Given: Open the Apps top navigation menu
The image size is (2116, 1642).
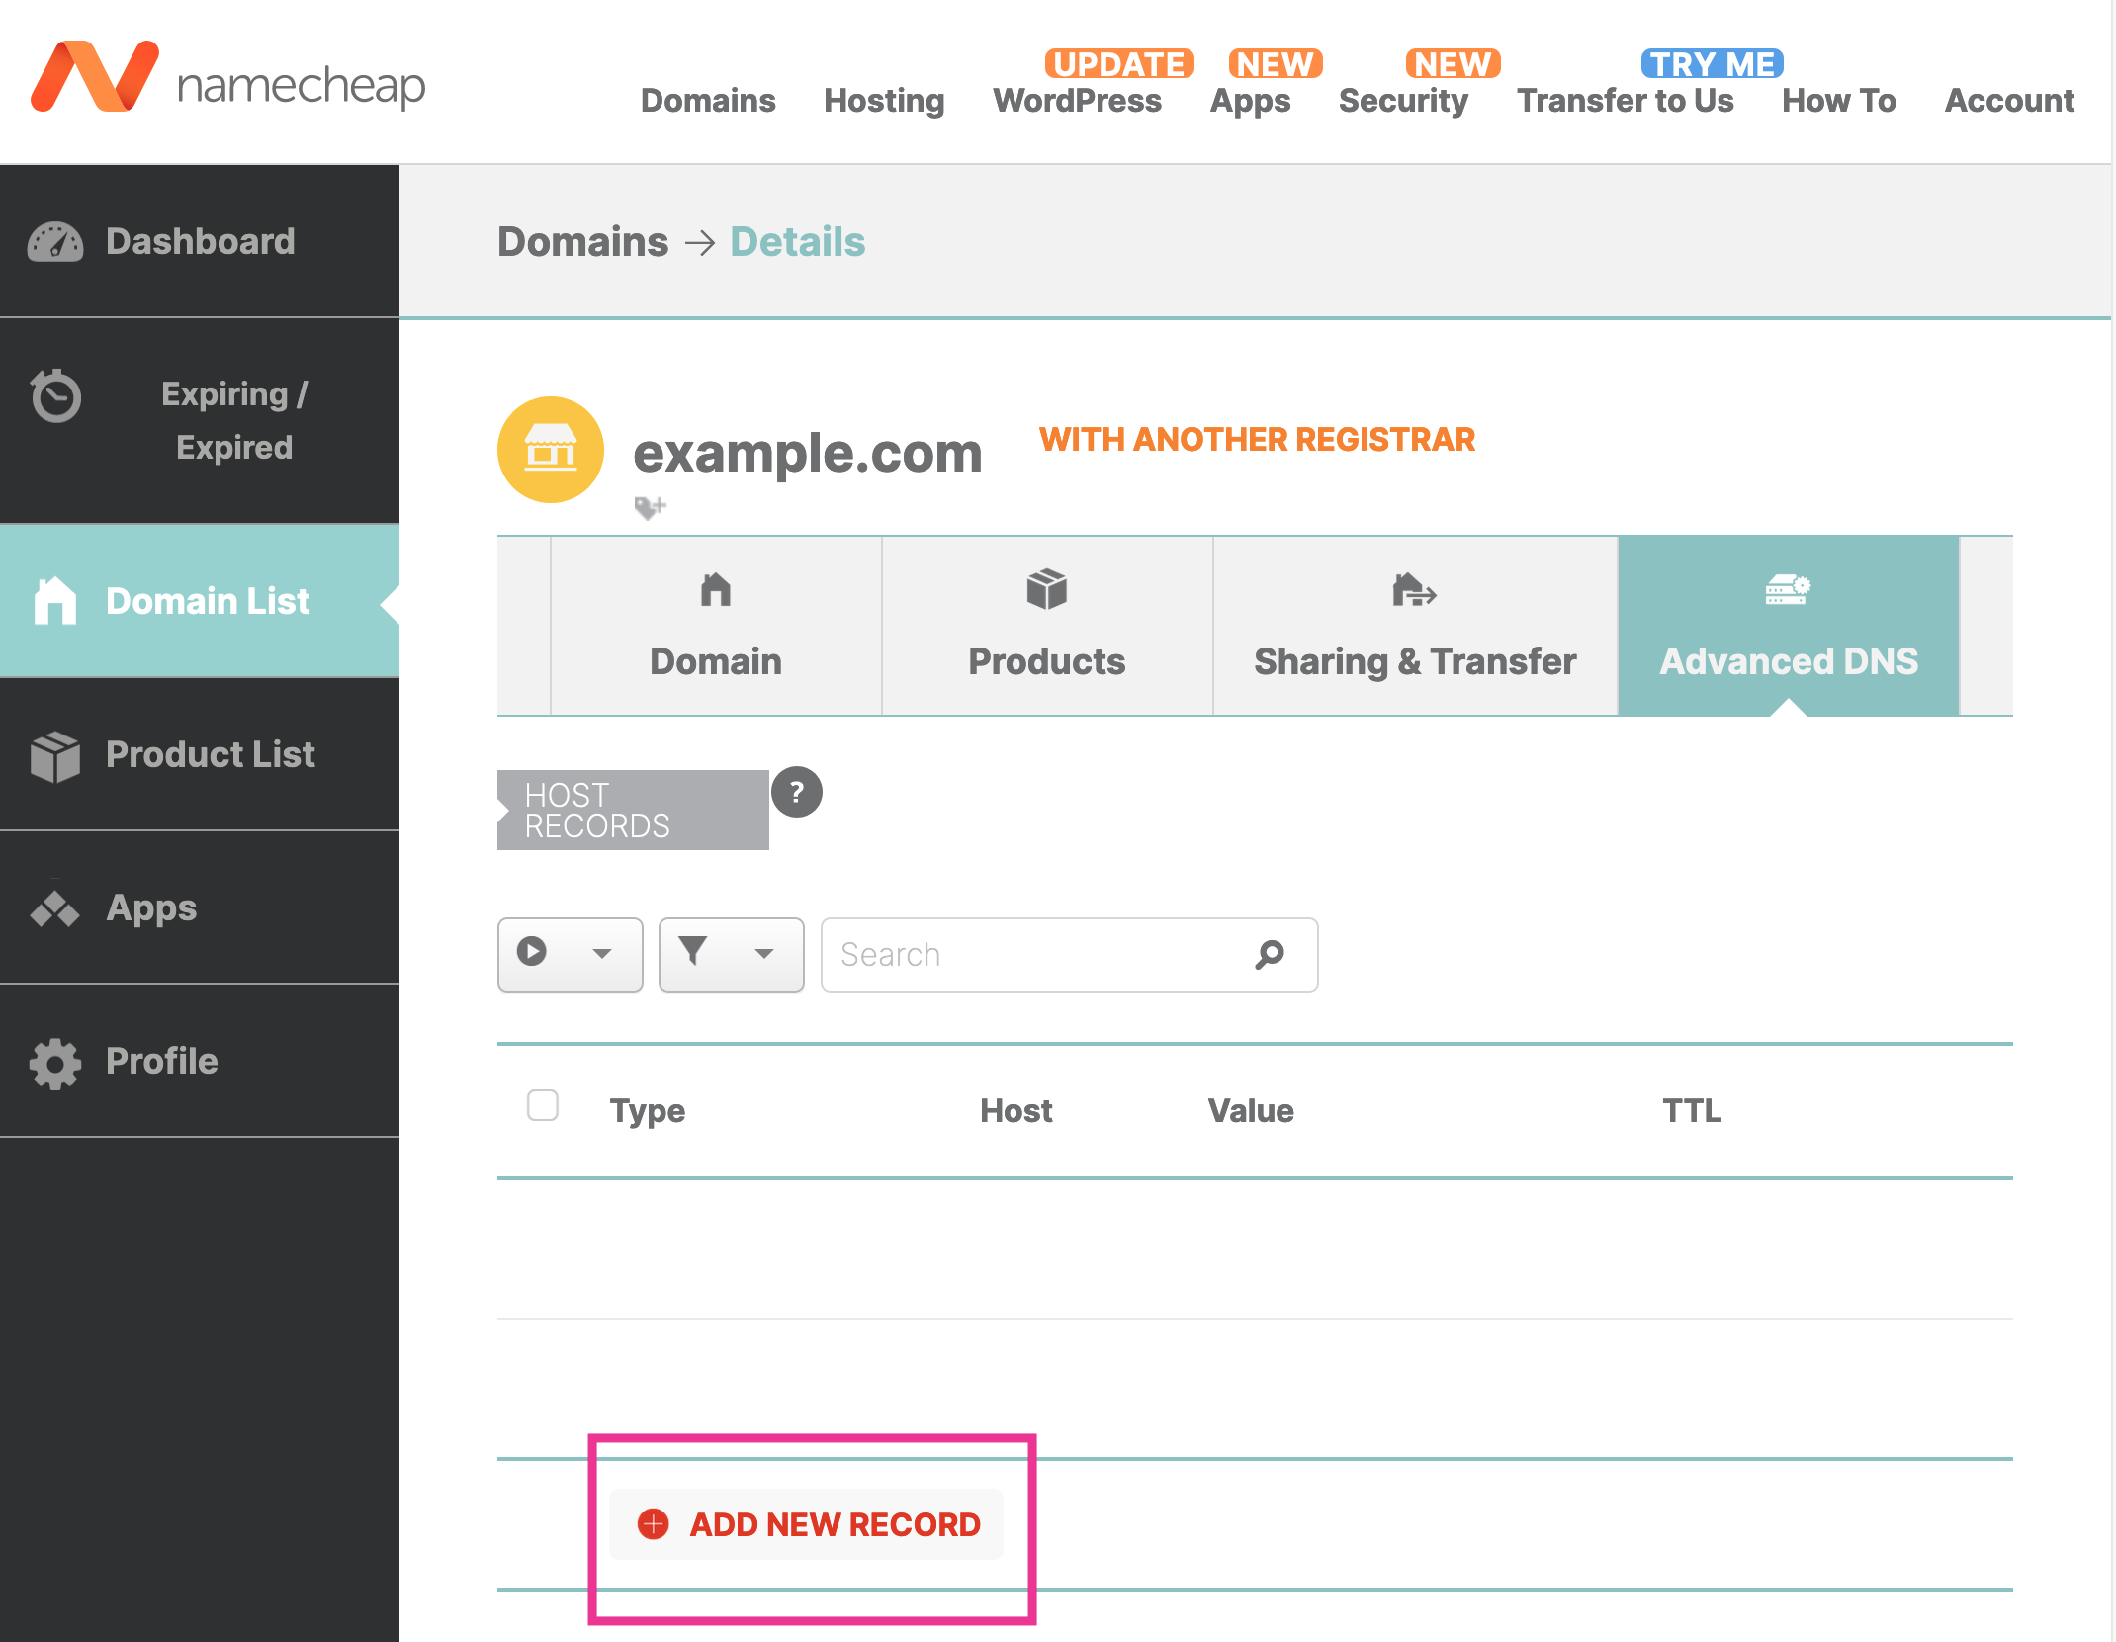Looking at the screenshot, I should coord(1251,101).
